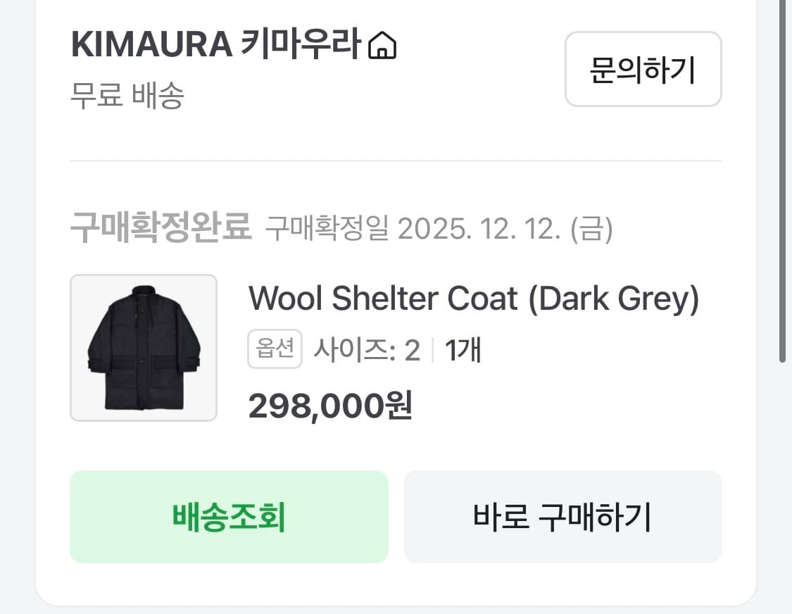Click the divider line under the store header
This screenshot has width=792, height=614.
pos(396,160)
